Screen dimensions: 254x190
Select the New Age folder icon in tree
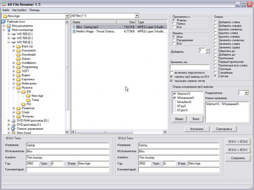(x=28, y=96)
